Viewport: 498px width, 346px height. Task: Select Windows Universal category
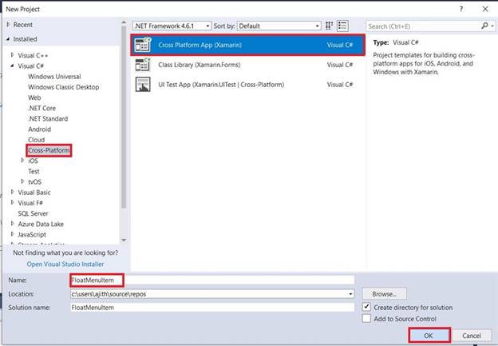coord(54,77)
